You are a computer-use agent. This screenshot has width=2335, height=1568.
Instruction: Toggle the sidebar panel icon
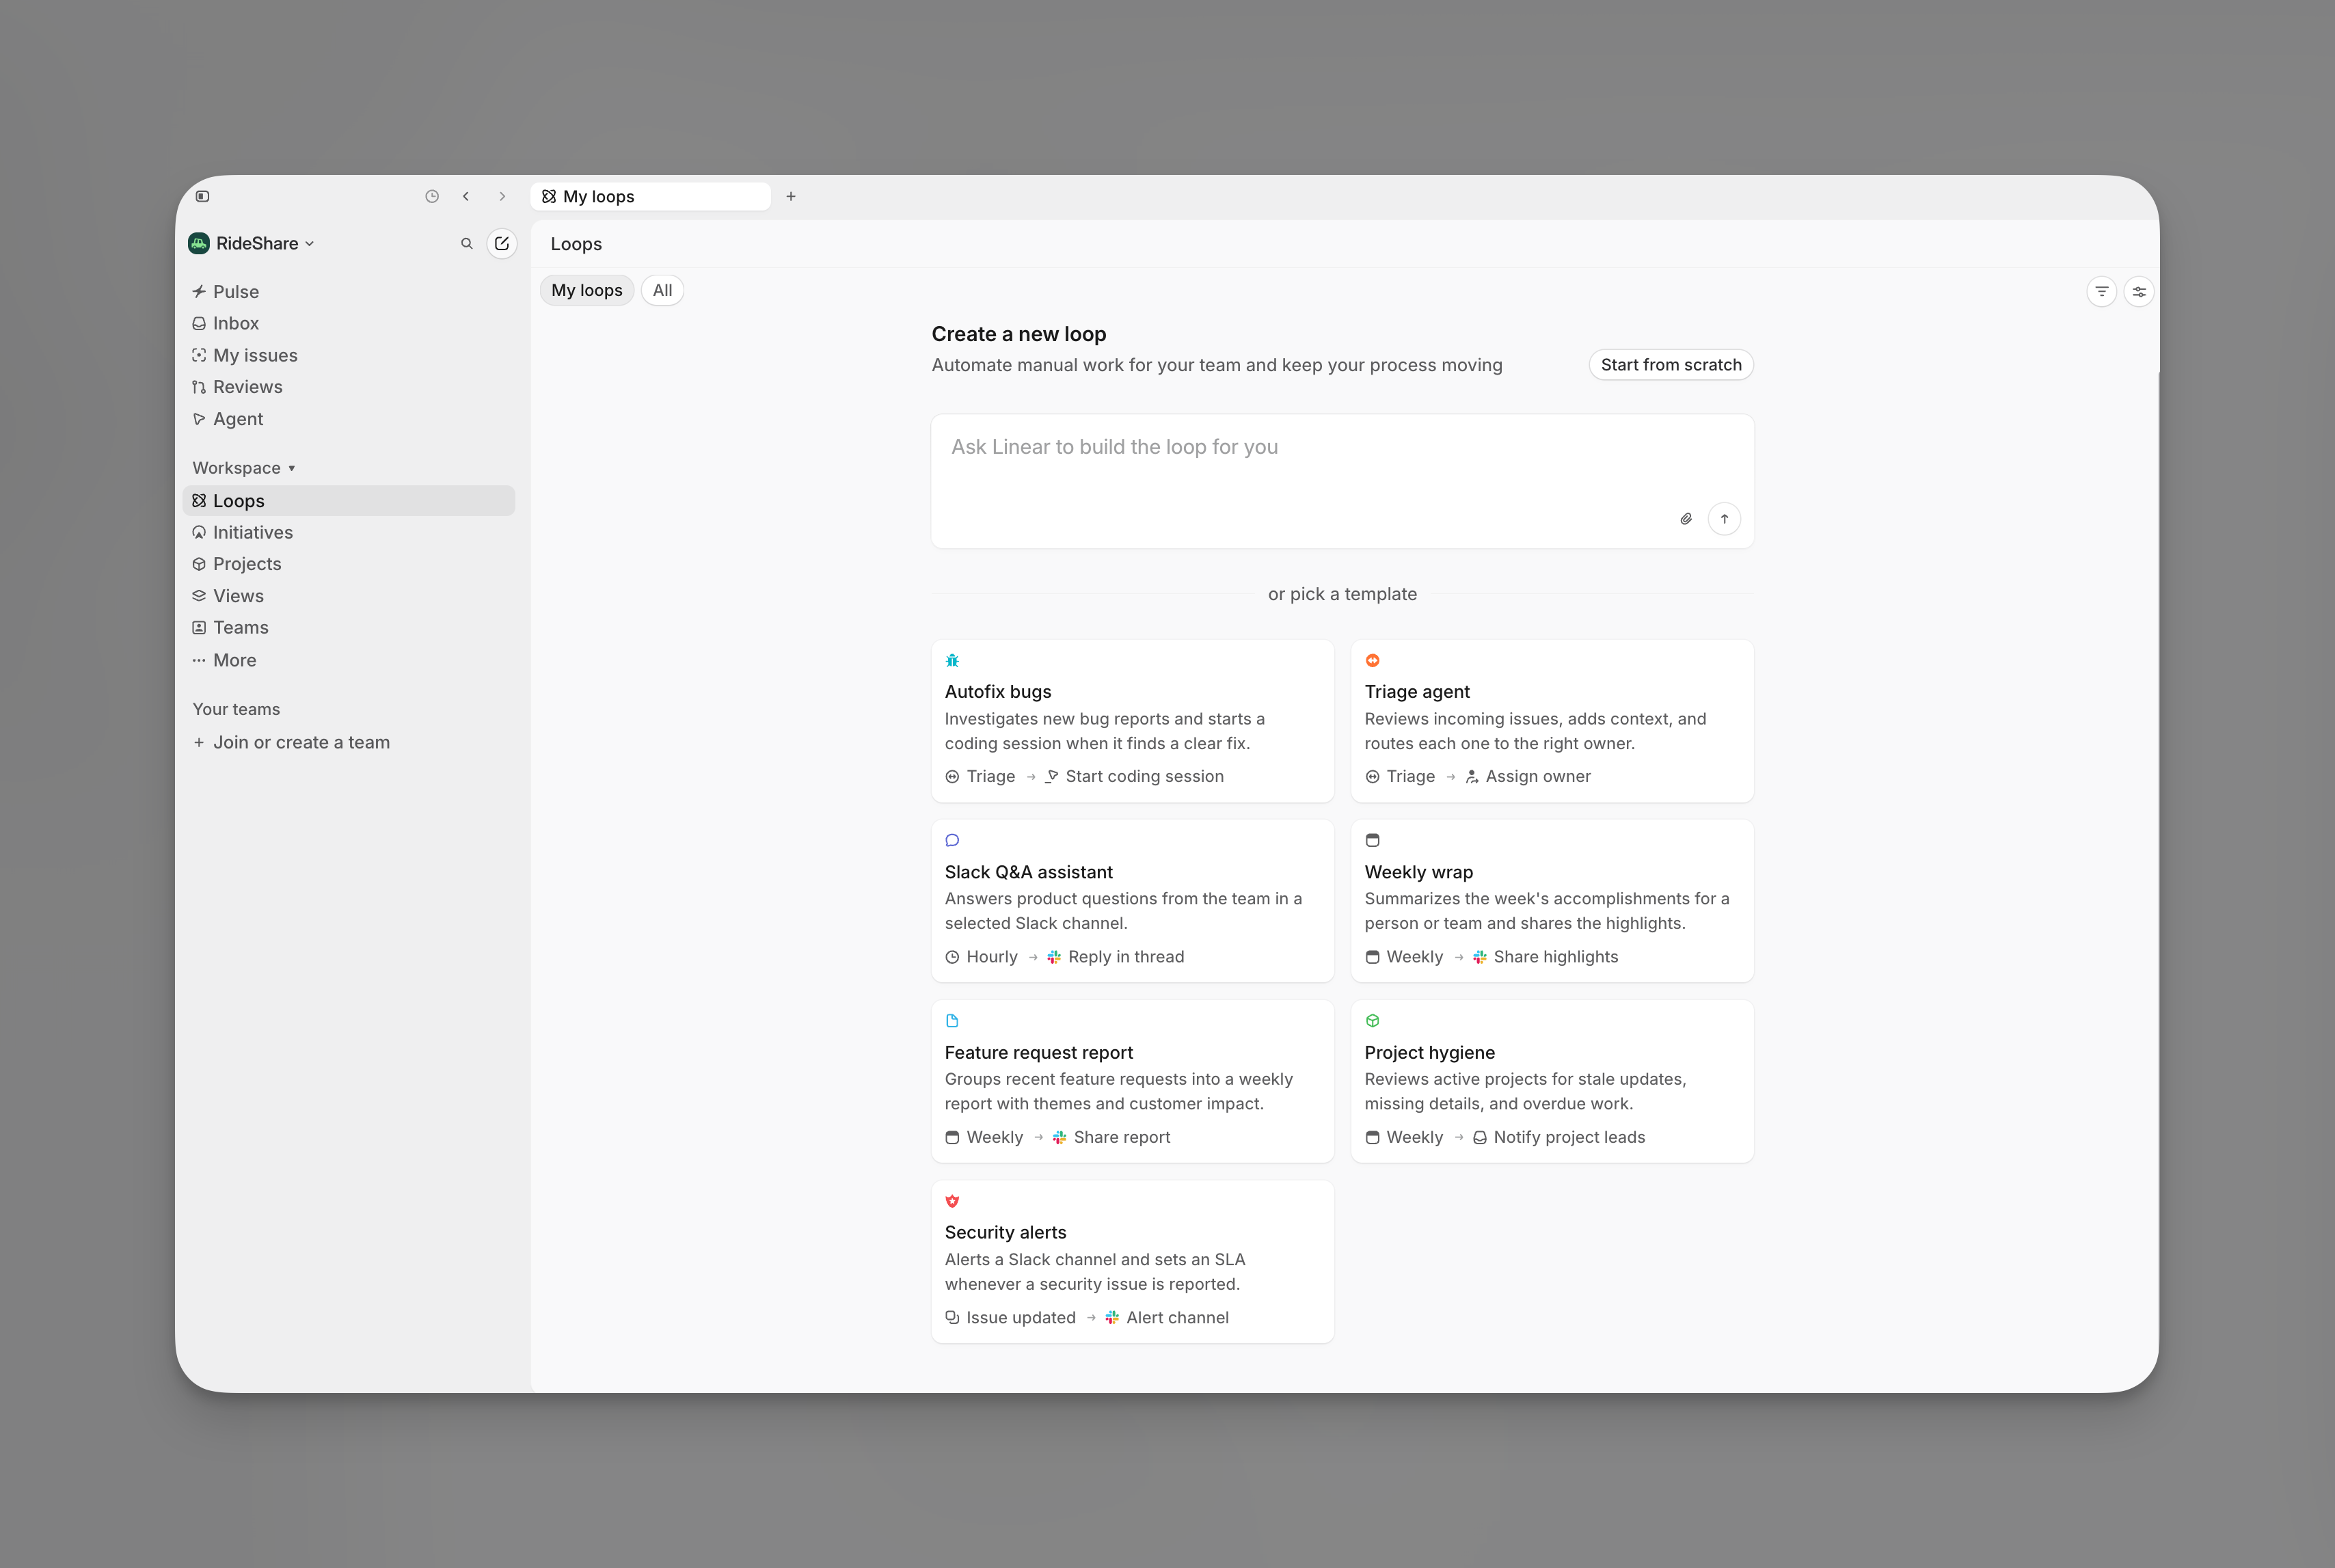coord(202,196)
